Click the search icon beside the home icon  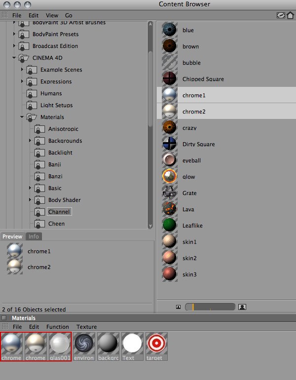tap(281, 15)
